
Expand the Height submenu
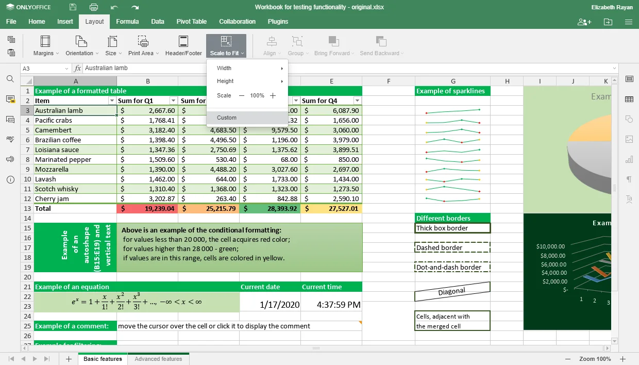tap(247, 81)
